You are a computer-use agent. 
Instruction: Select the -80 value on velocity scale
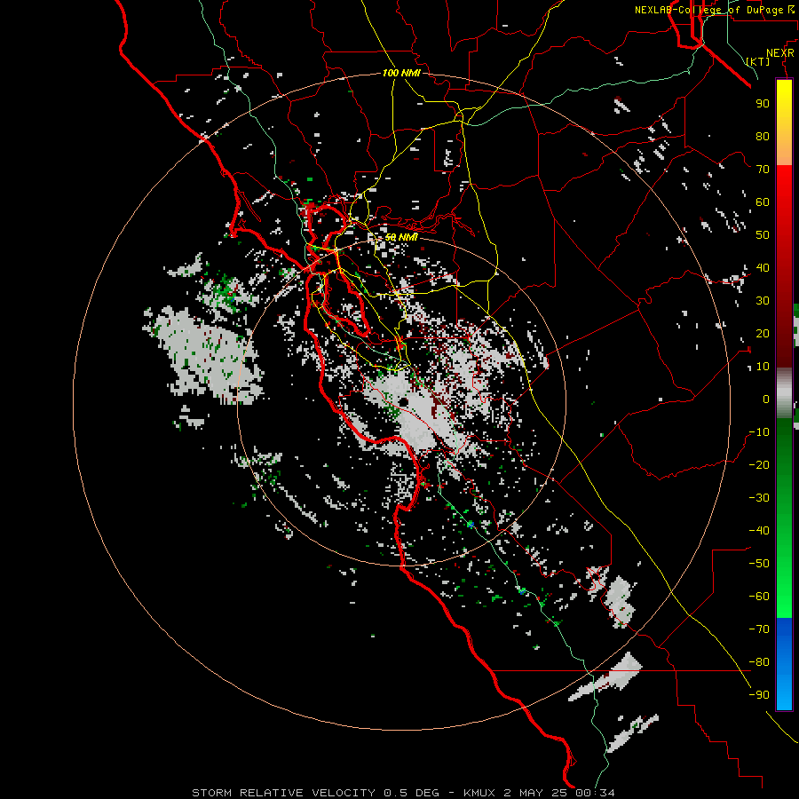[x=759, y=662]
